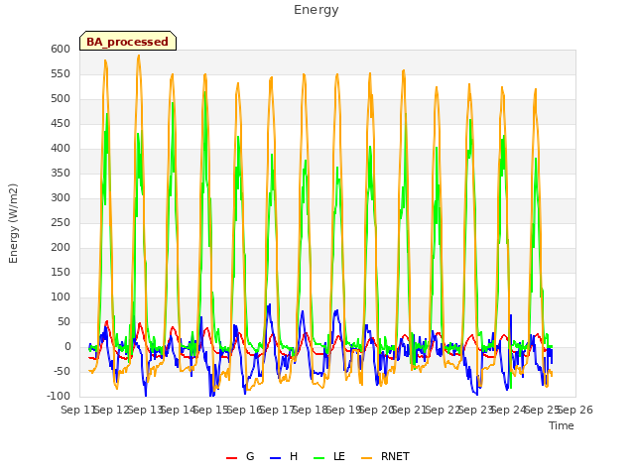Click the Sep 11 x-axis tick label
This screenshot has width=635, height=476.
pos(78,410)
